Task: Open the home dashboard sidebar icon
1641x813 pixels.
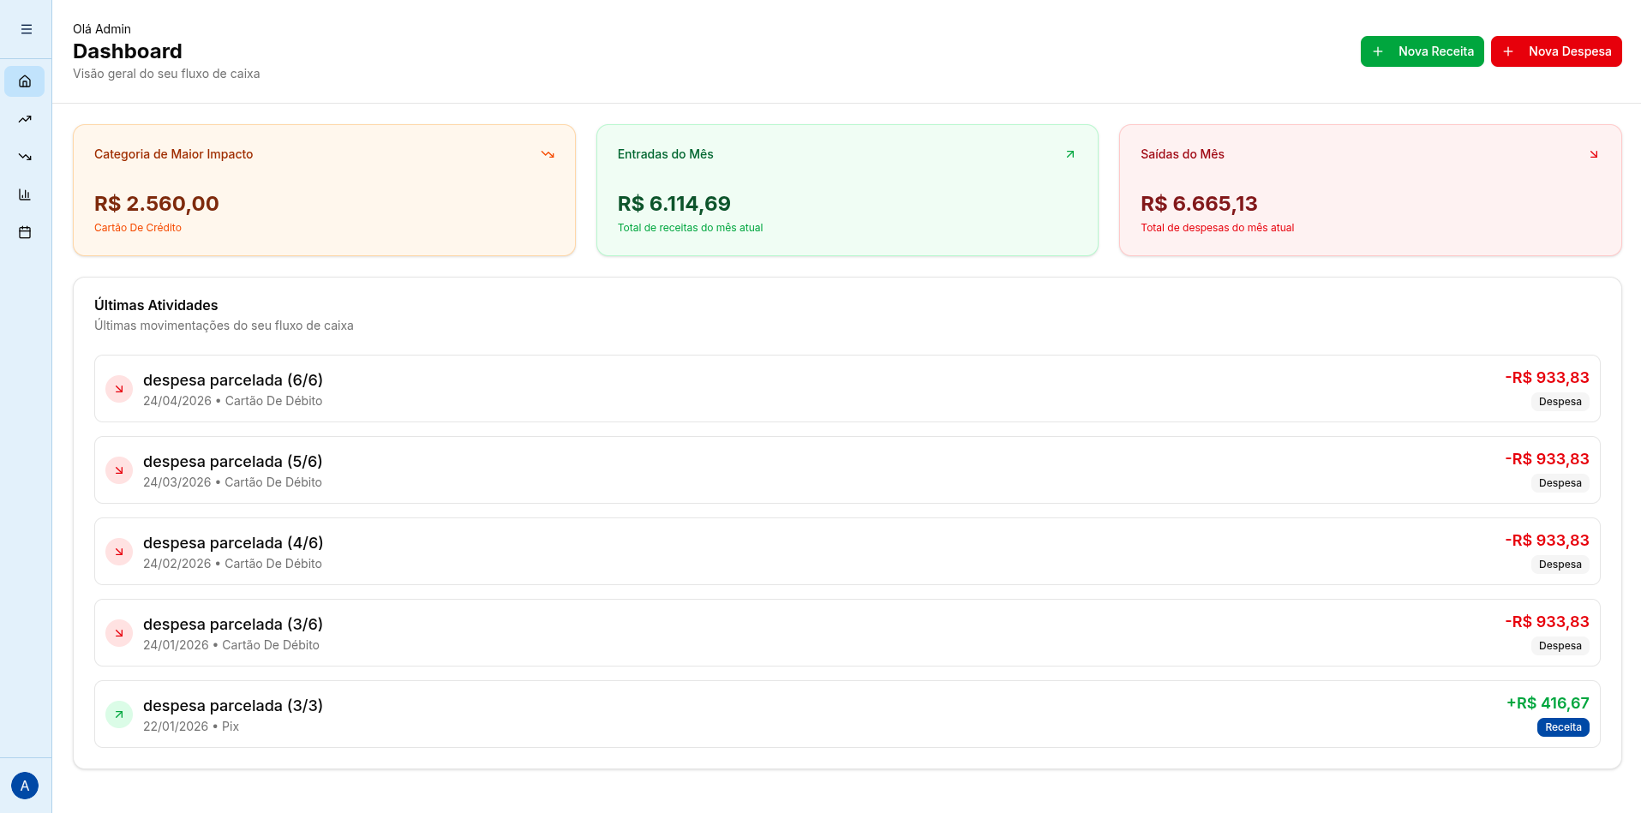Action: [25, 81]
